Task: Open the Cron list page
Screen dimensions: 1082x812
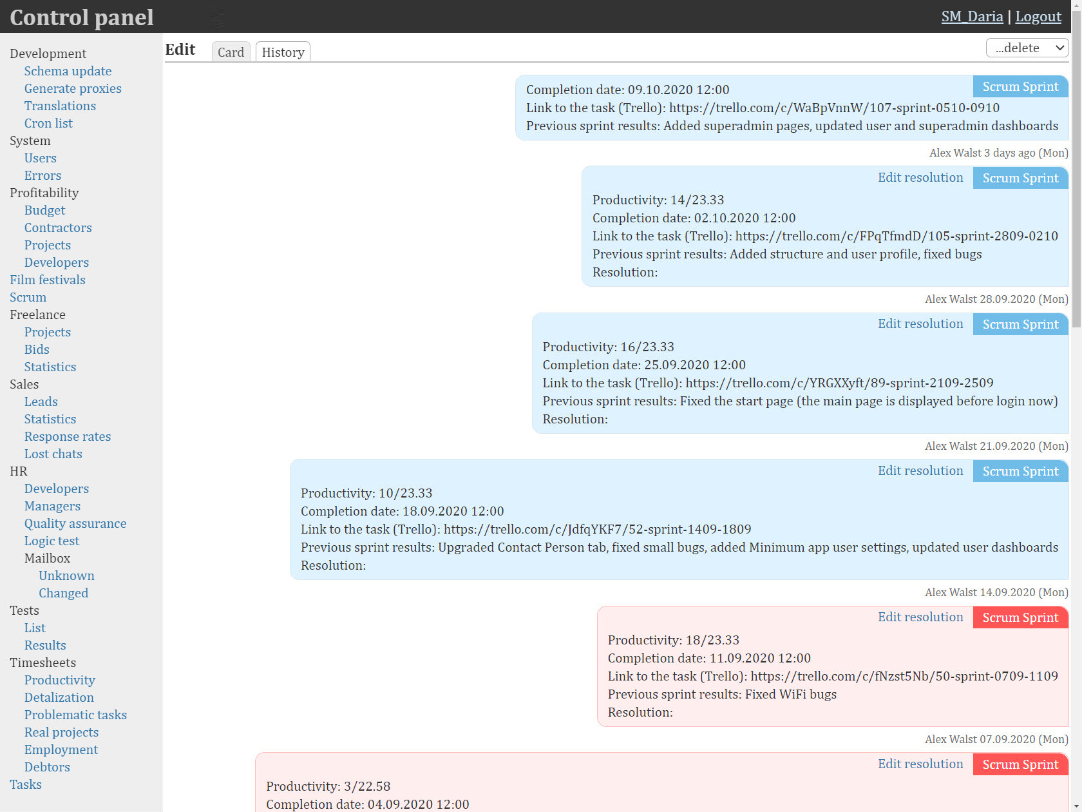Action: (48, 123)
